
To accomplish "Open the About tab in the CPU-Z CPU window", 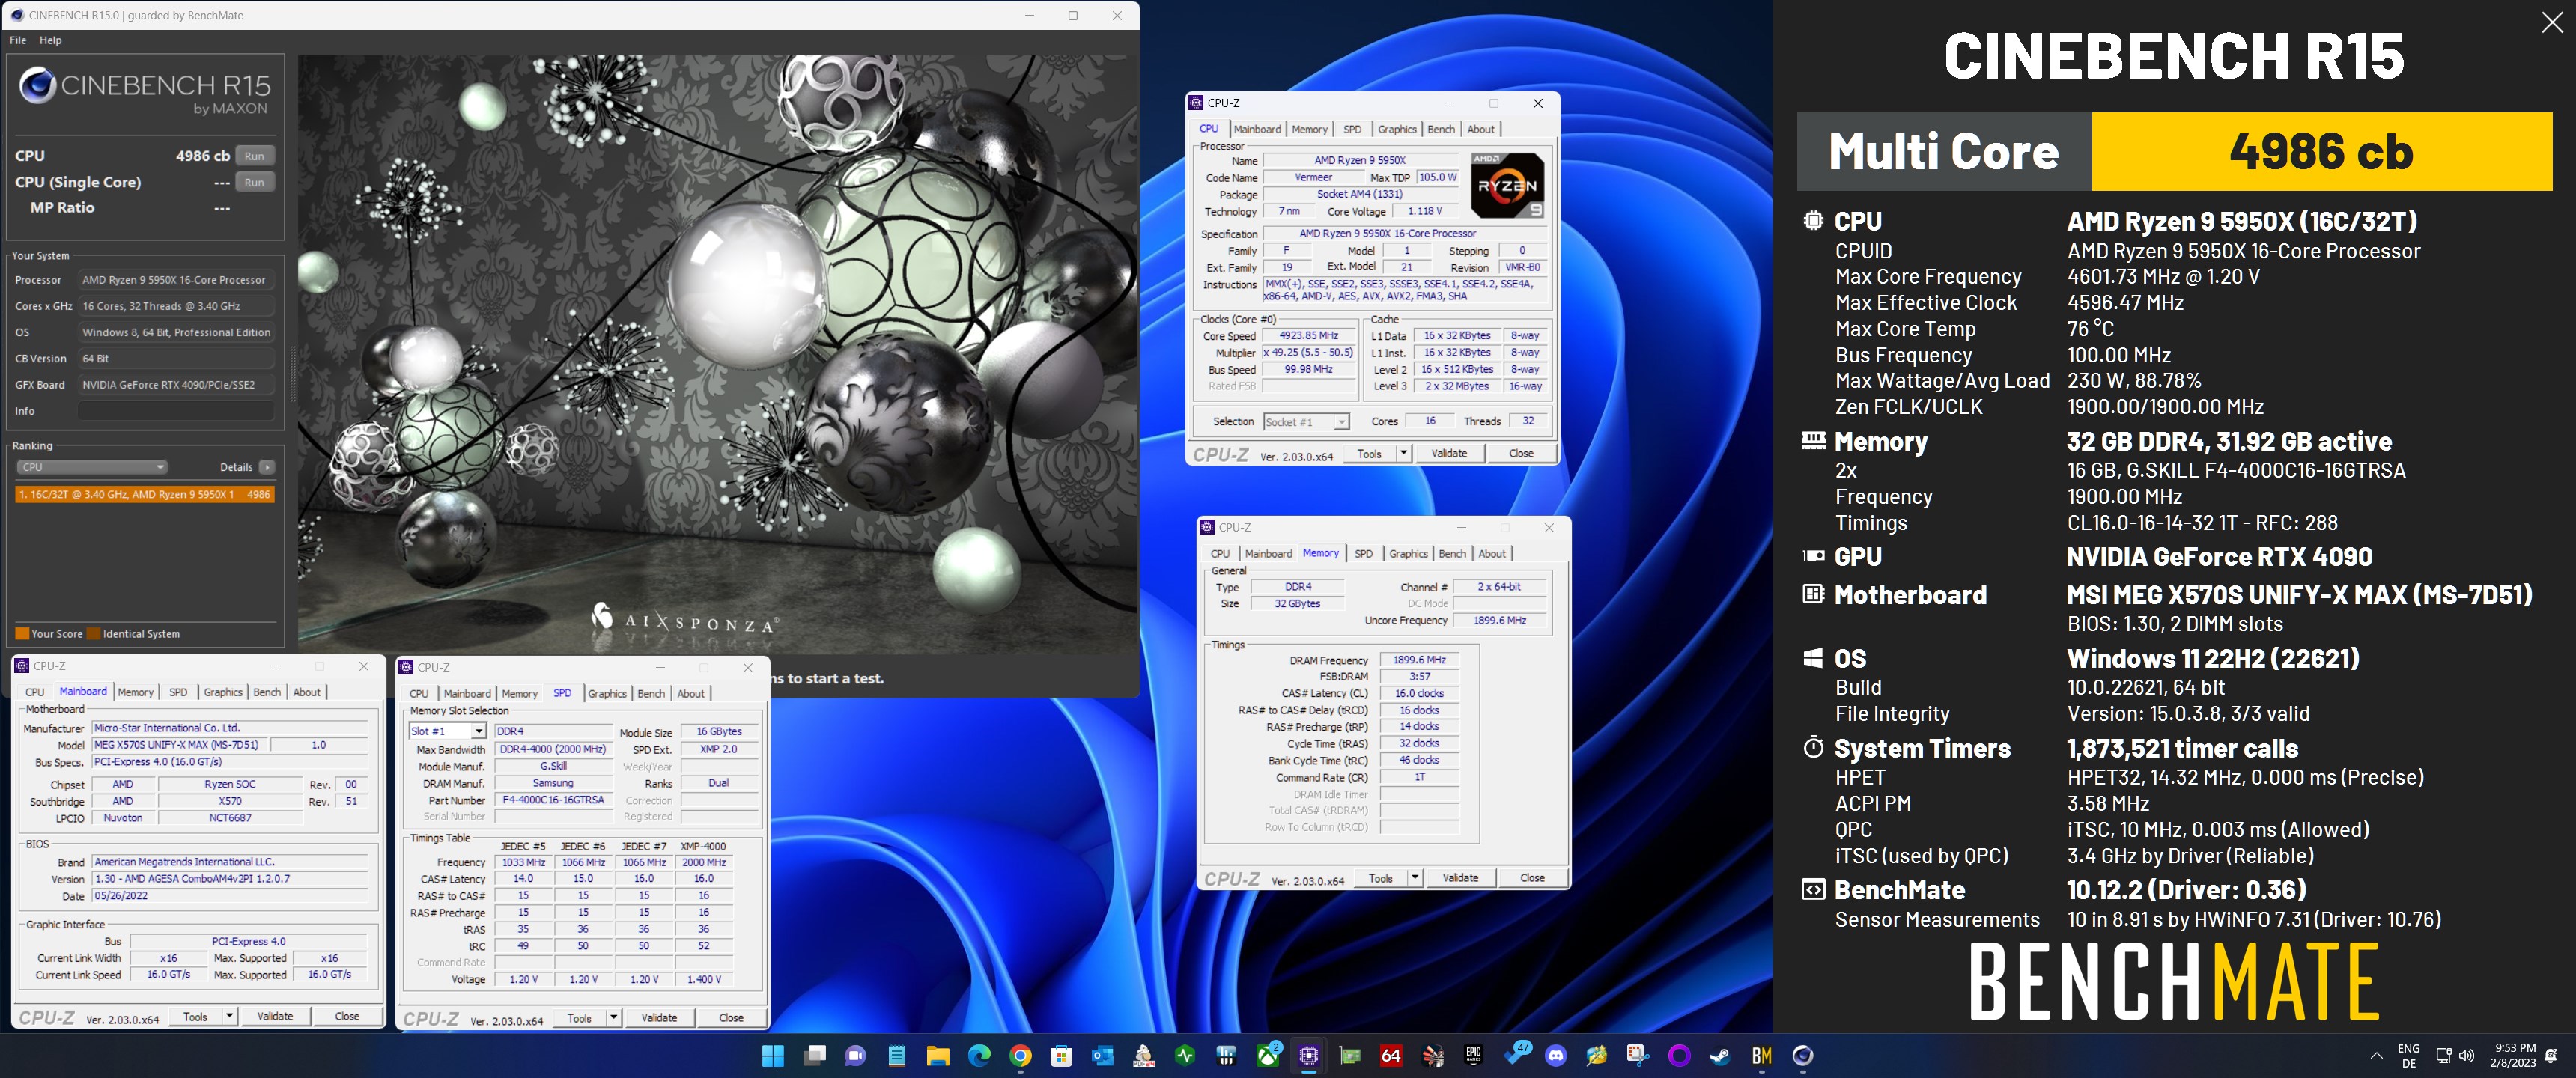I will (1481, 129).
